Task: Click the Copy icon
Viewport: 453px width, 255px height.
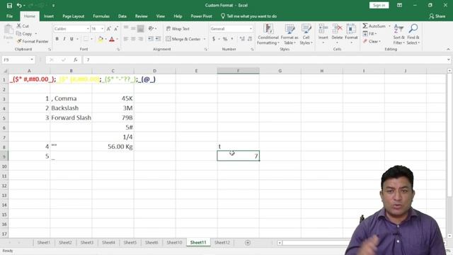Action: click(x=19, y=34)
